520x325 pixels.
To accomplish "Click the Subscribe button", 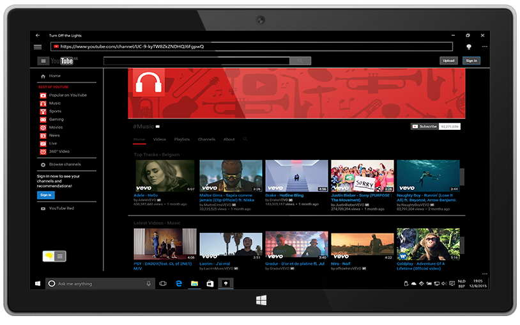I will coord(425,127).
